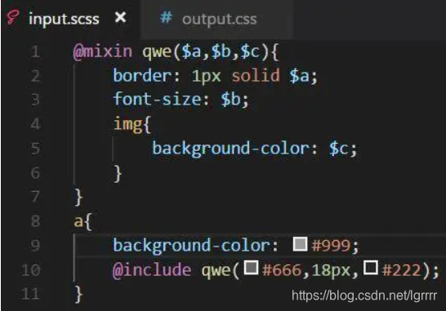Click the #666 hex value
This screenshot has width=446, height=311.
click(282, 270)
